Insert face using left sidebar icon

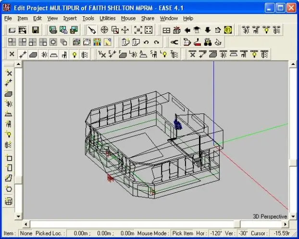(x=9, y=93)
